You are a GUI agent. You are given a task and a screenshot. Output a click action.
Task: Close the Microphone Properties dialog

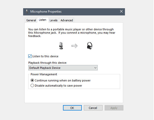(x=121, y=11)
